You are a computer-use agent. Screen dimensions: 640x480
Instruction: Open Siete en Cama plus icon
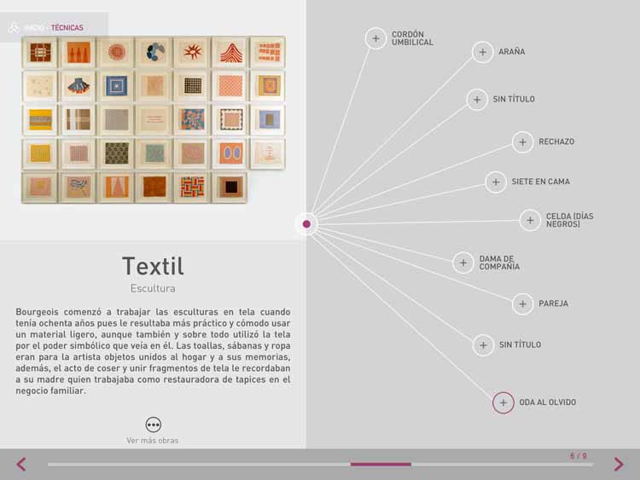point(496,182)
